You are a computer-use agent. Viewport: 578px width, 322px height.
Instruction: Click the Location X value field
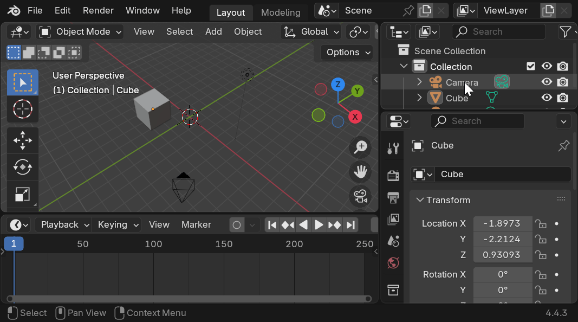502,223
